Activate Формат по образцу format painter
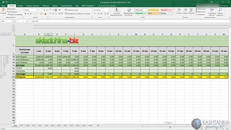This screenshot has height=130, width=231. (x=15, y=14)
